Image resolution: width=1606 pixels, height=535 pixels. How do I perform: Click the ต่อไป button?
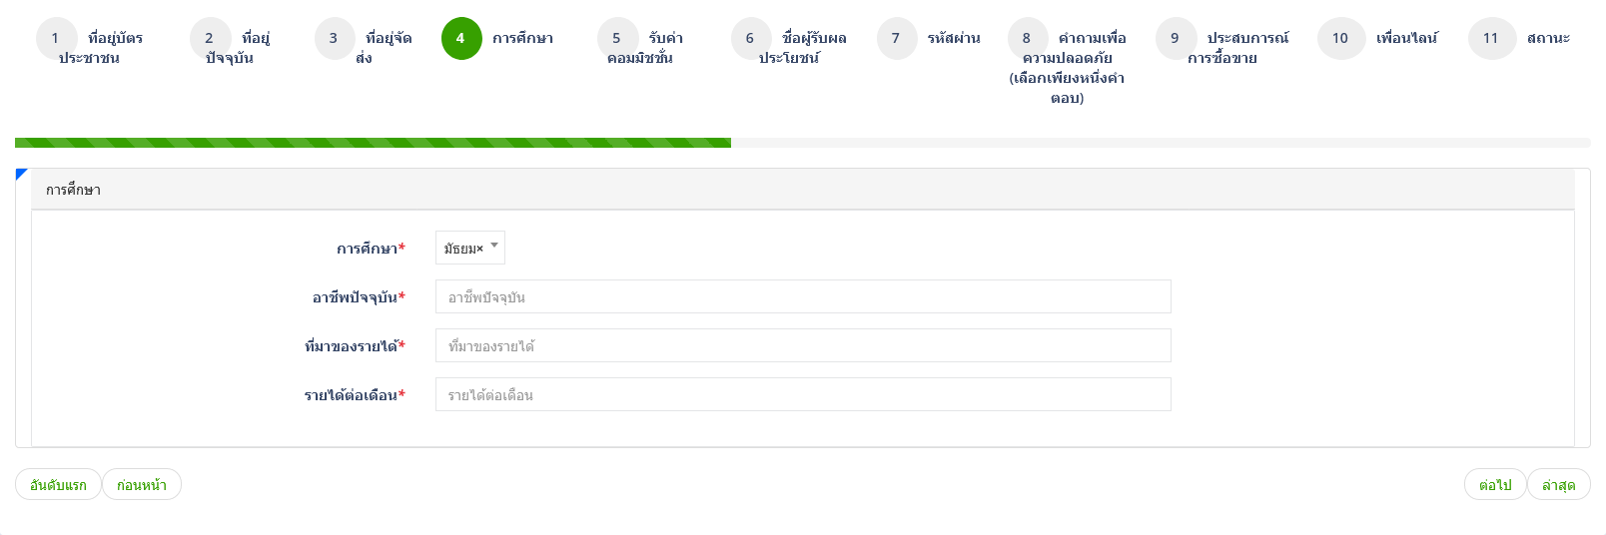coord(1495,485)
